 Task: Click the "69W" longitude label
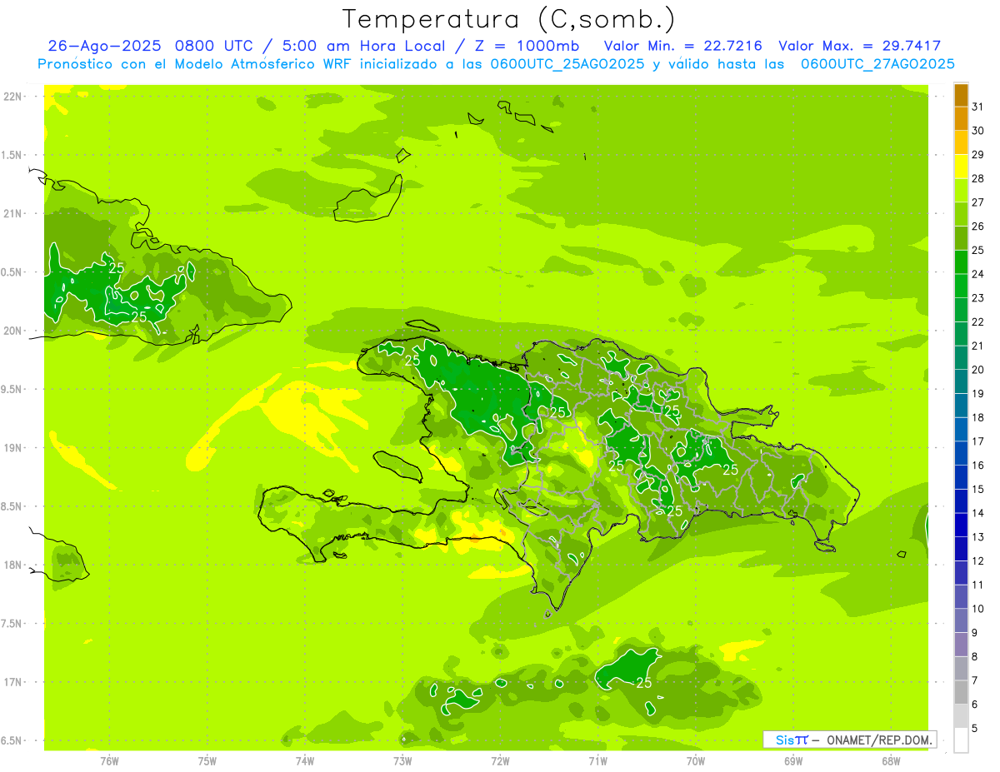coord(793,760)
